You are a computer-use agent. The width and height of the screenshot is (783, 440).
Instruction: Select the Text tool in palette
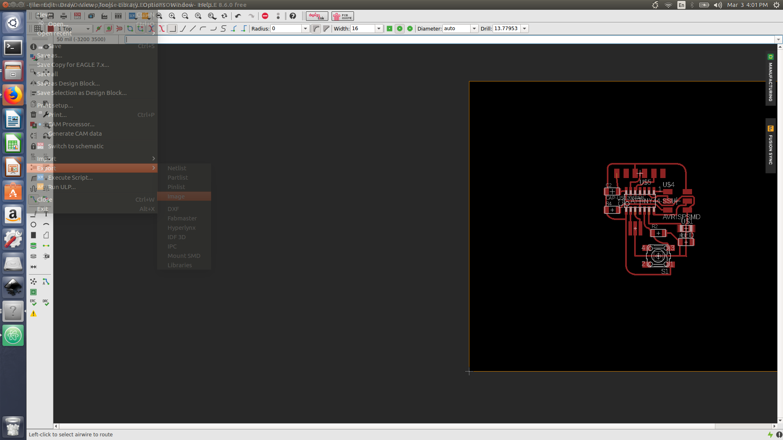(46, 214)
